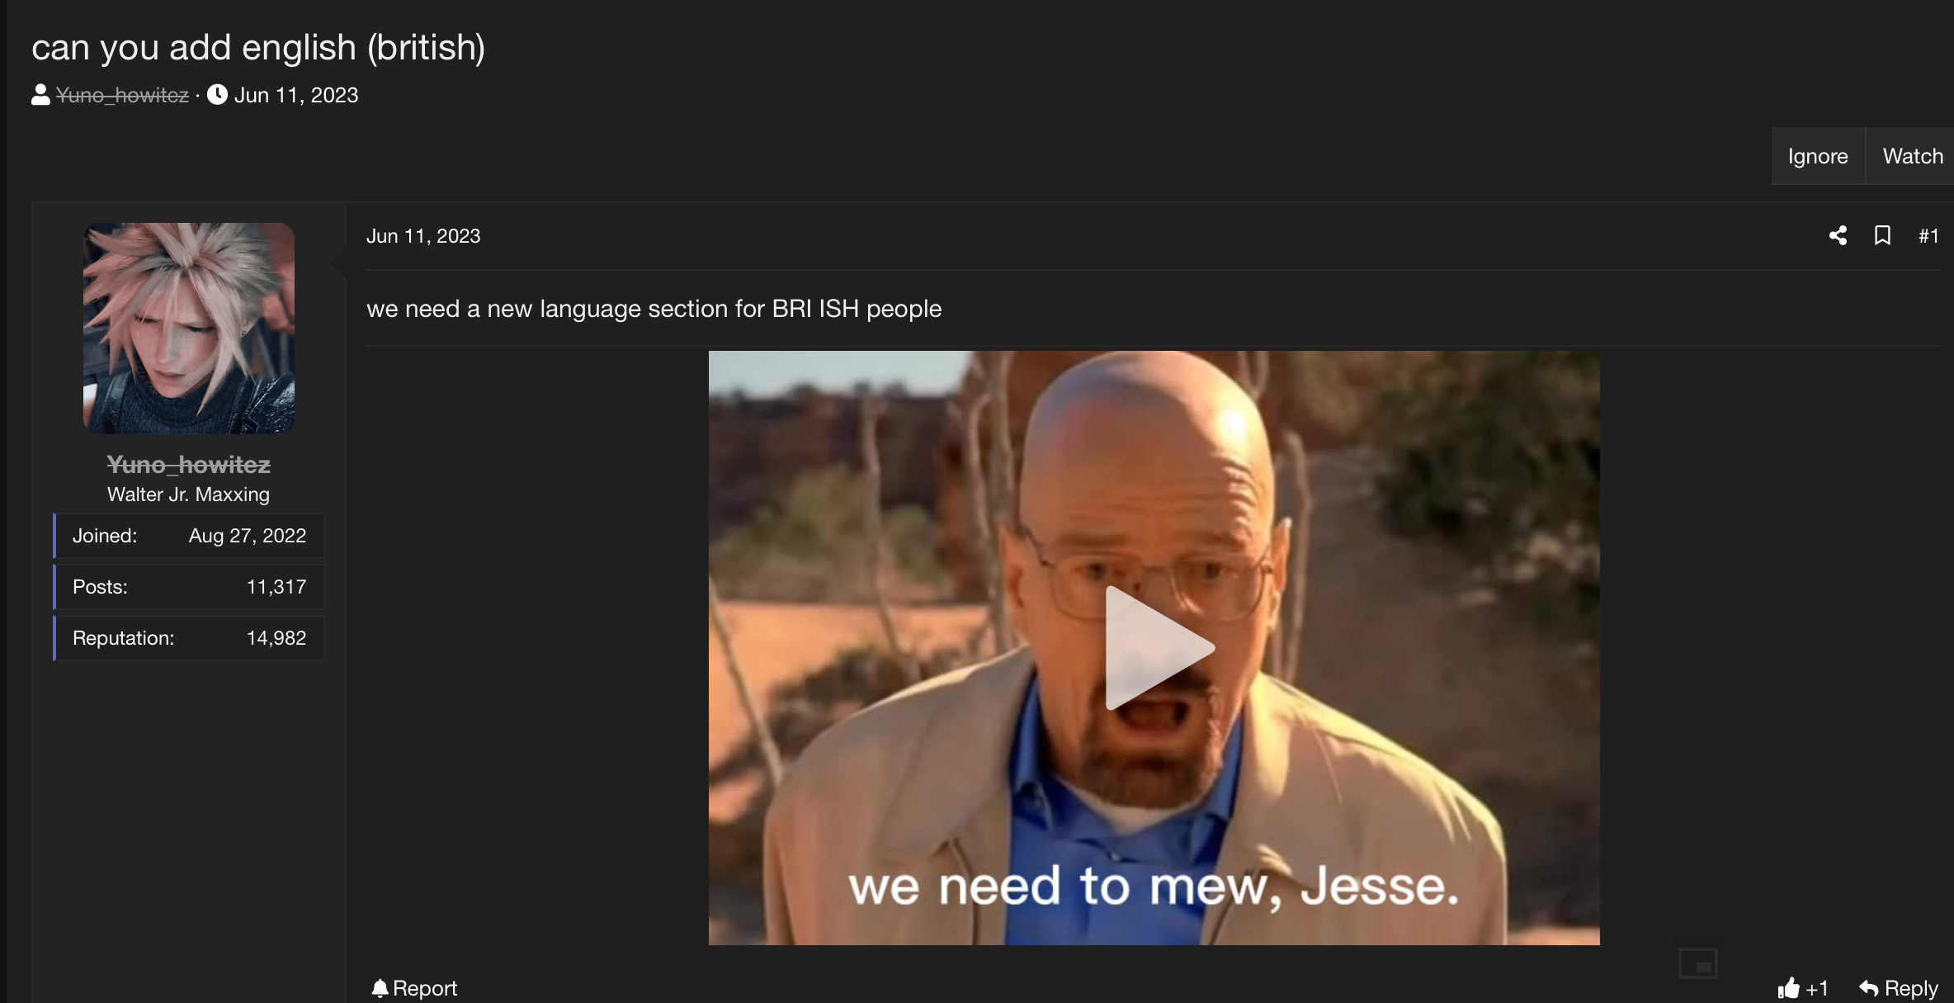Click the Cloud avatar image
The image size is (1954, 1003).
coord(189,328)
